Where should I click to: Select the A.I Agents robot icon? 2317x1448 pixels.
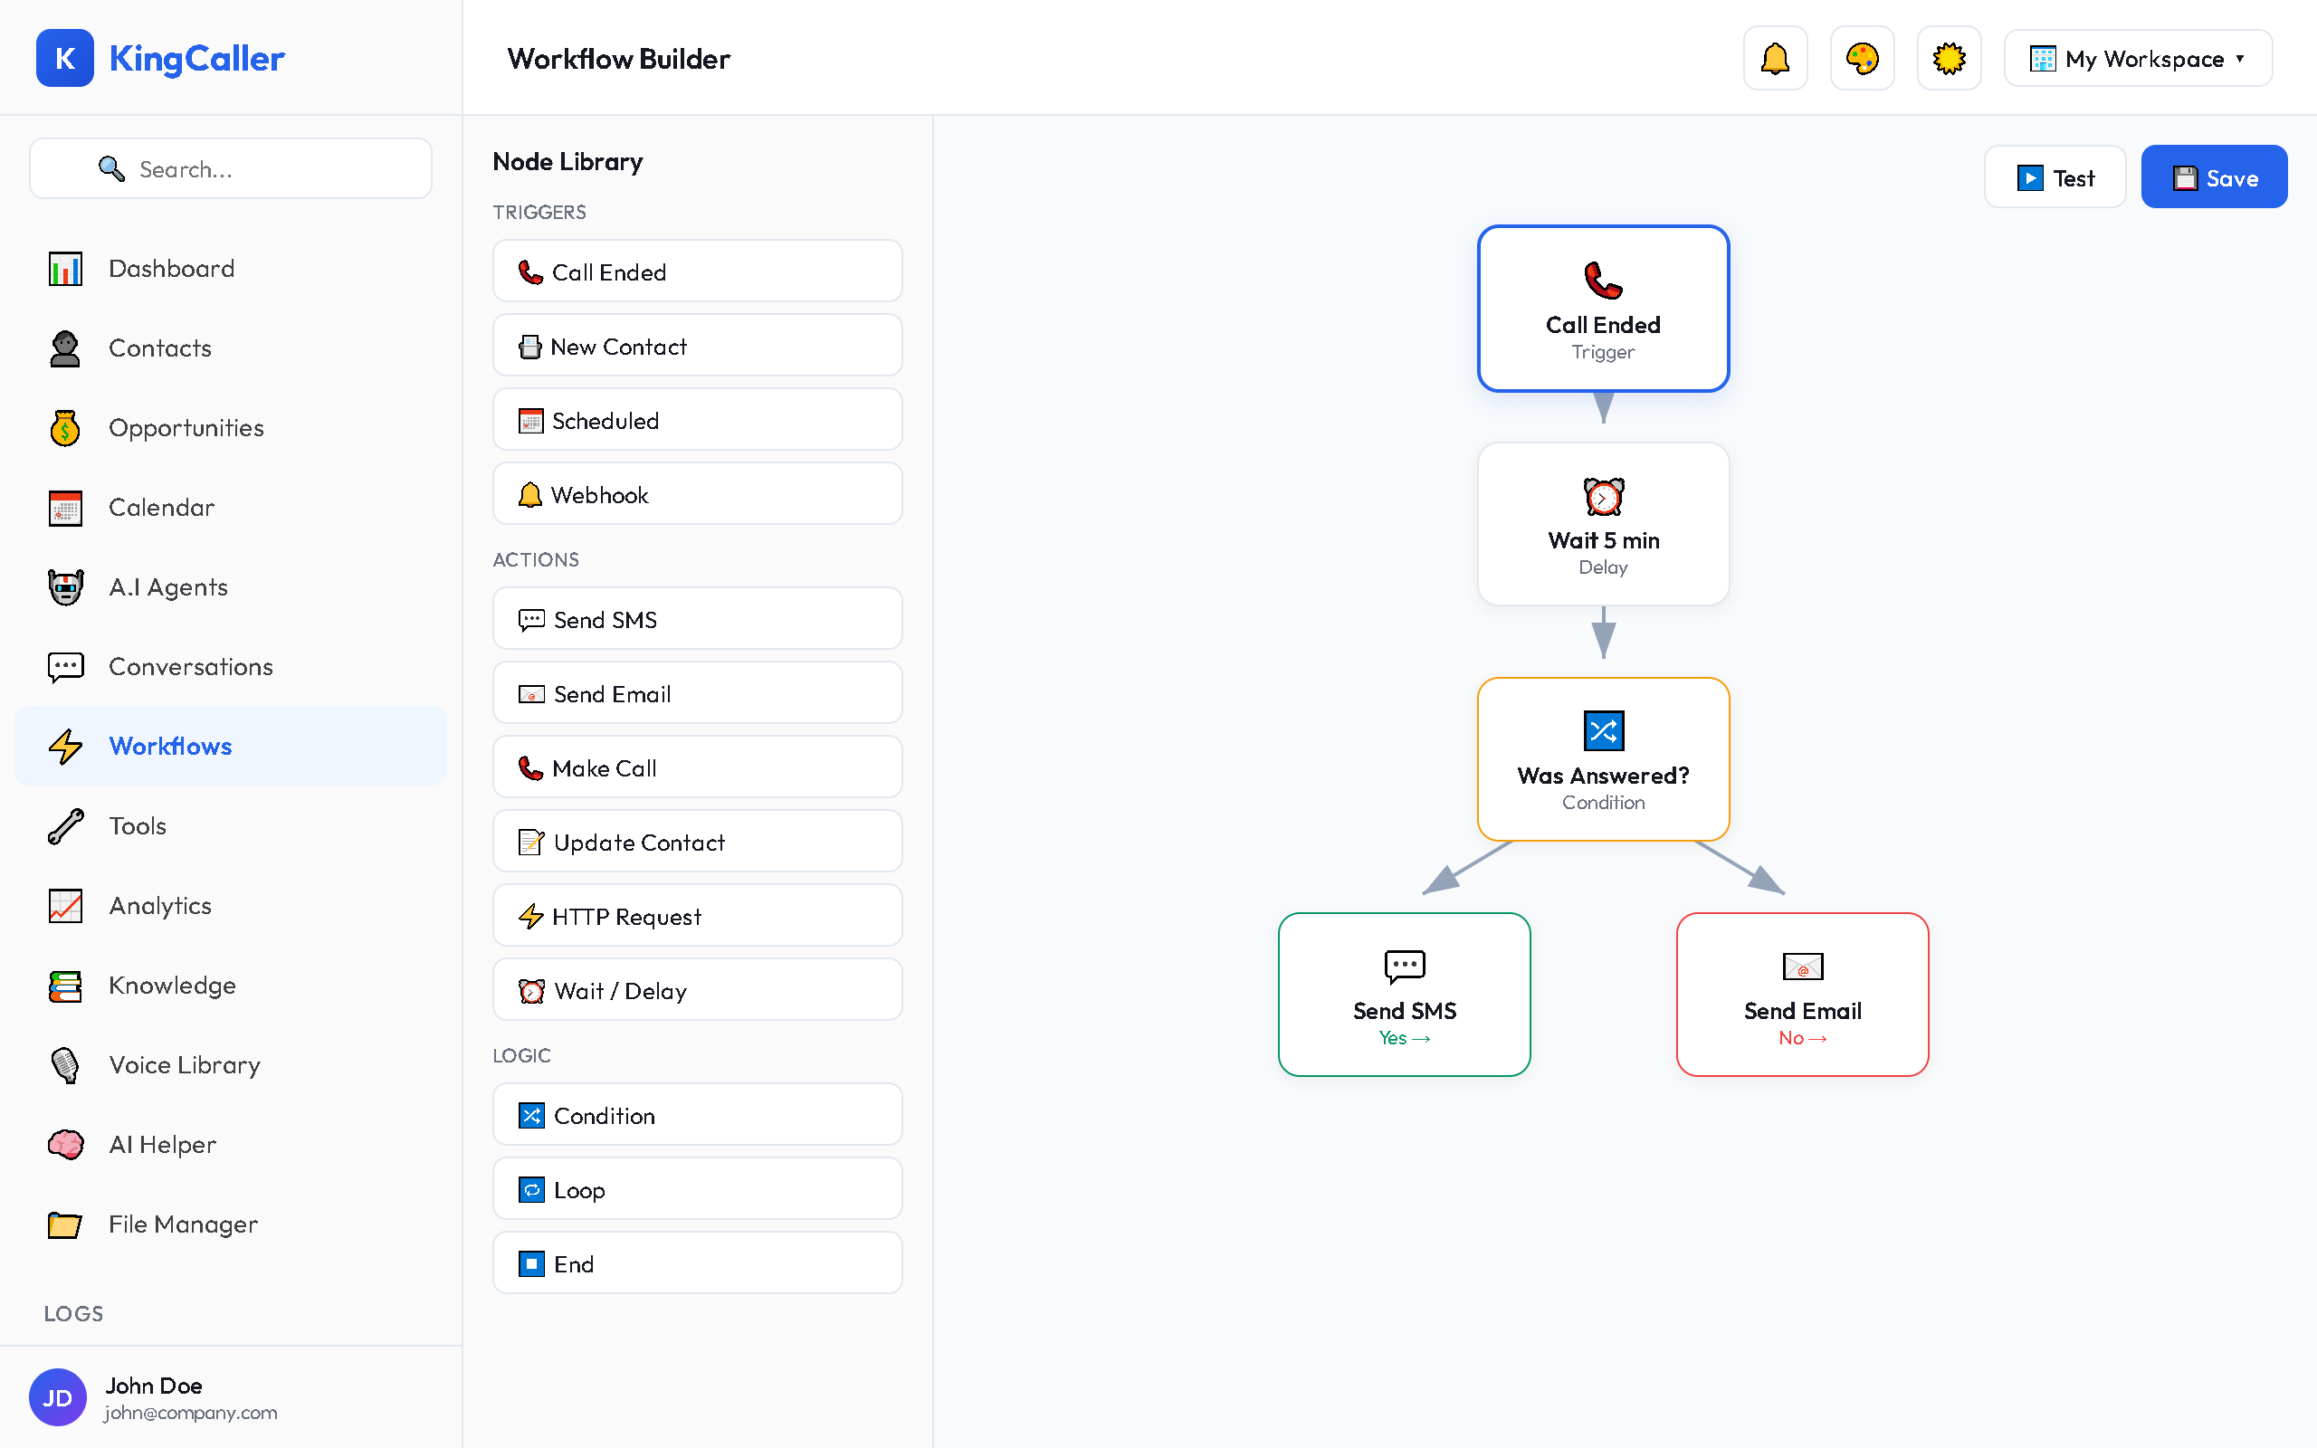click(x=64, y=587)
